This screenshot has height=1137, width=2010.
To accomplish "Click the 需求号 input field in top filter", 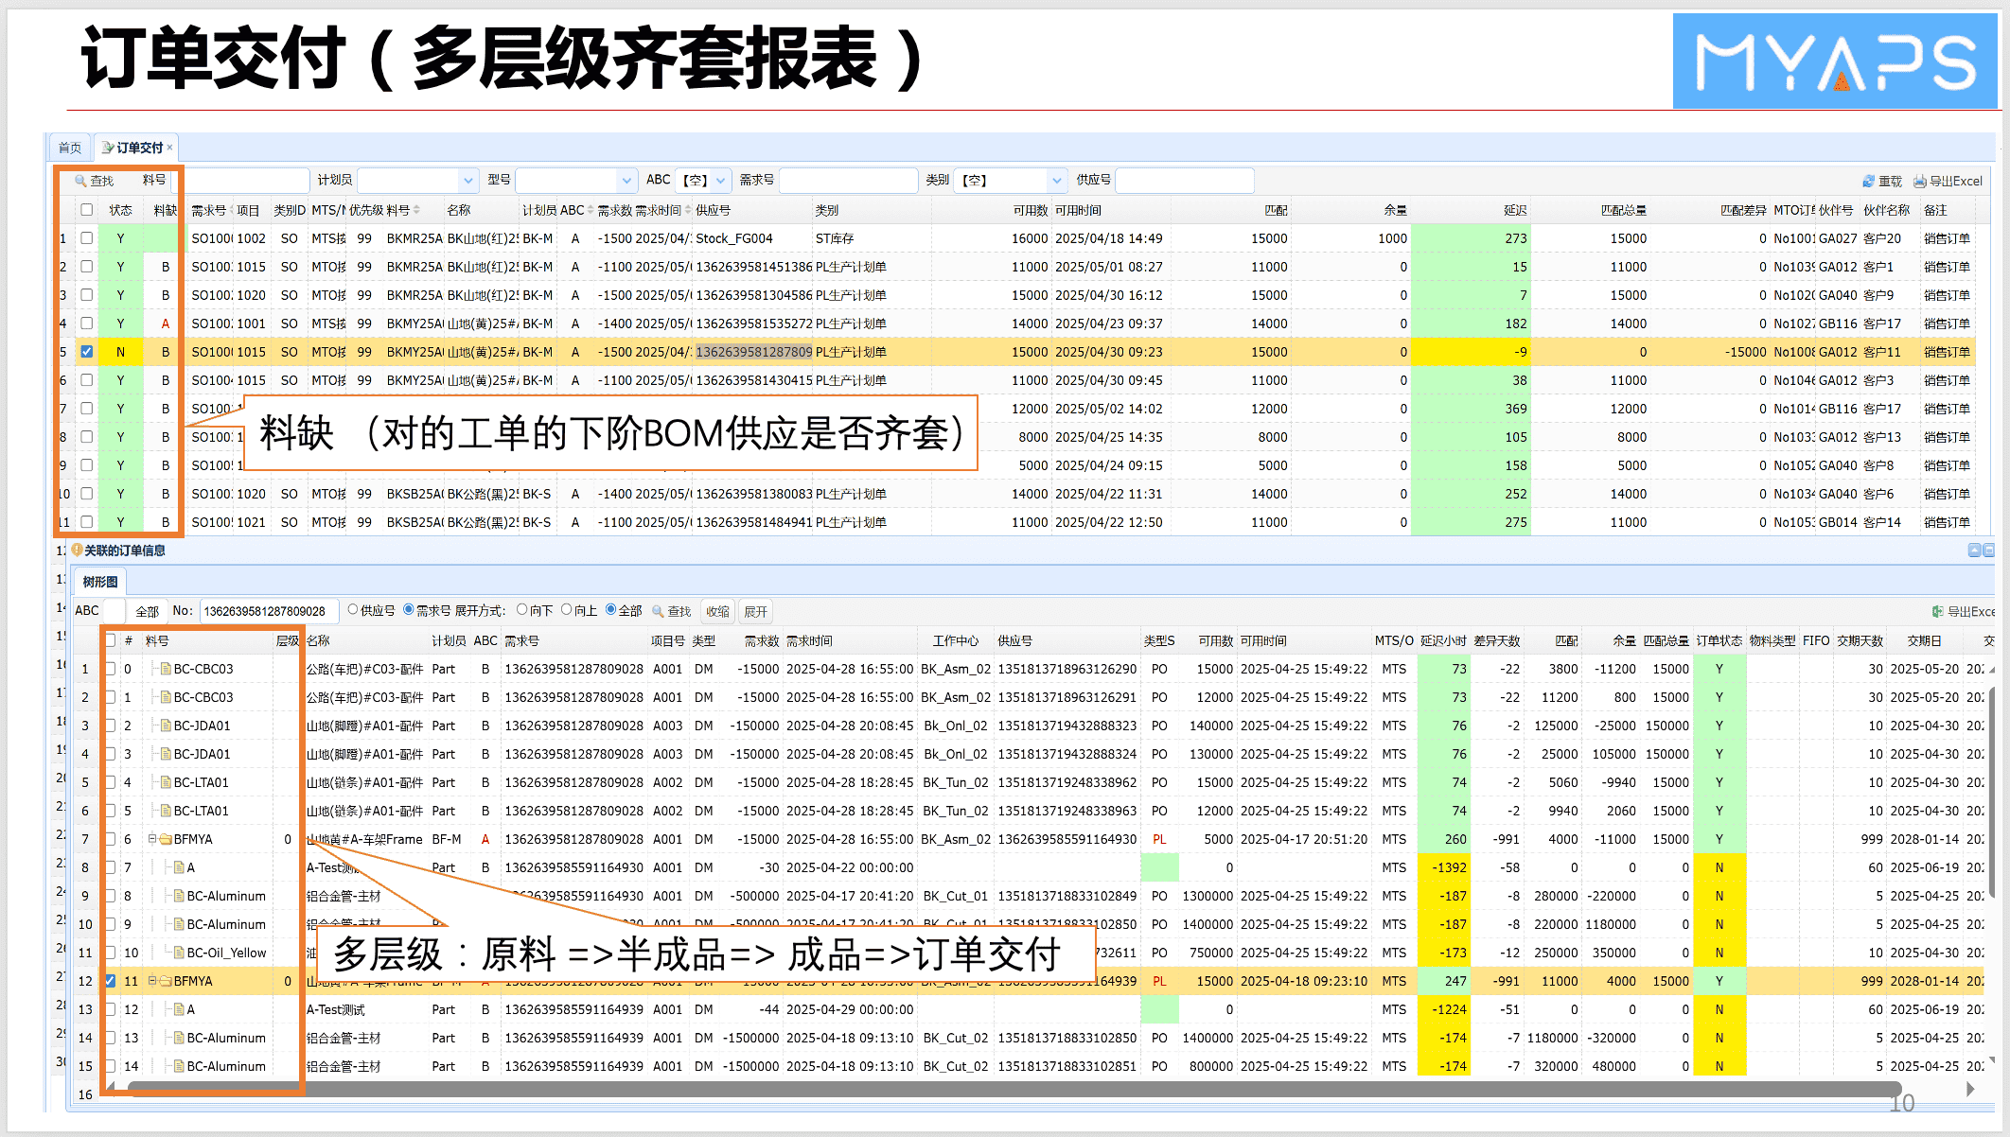I will 847,180.
